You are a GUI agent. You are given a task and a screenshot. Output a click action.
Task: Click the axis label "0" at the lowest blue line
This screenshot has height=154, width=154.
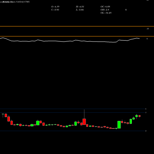[x=146, y=131]
